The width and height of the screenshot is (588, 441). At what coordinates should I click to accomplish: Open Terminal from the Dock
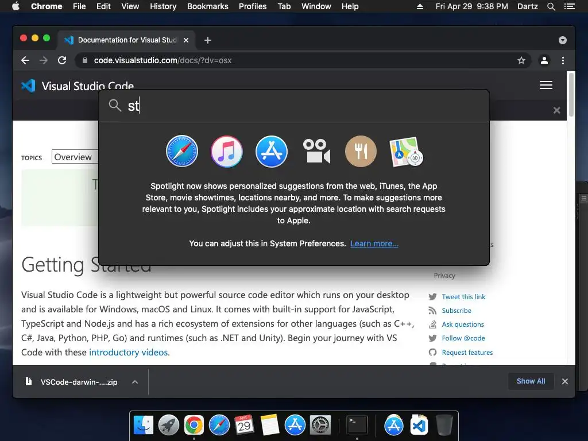click(x=357, y=425)
